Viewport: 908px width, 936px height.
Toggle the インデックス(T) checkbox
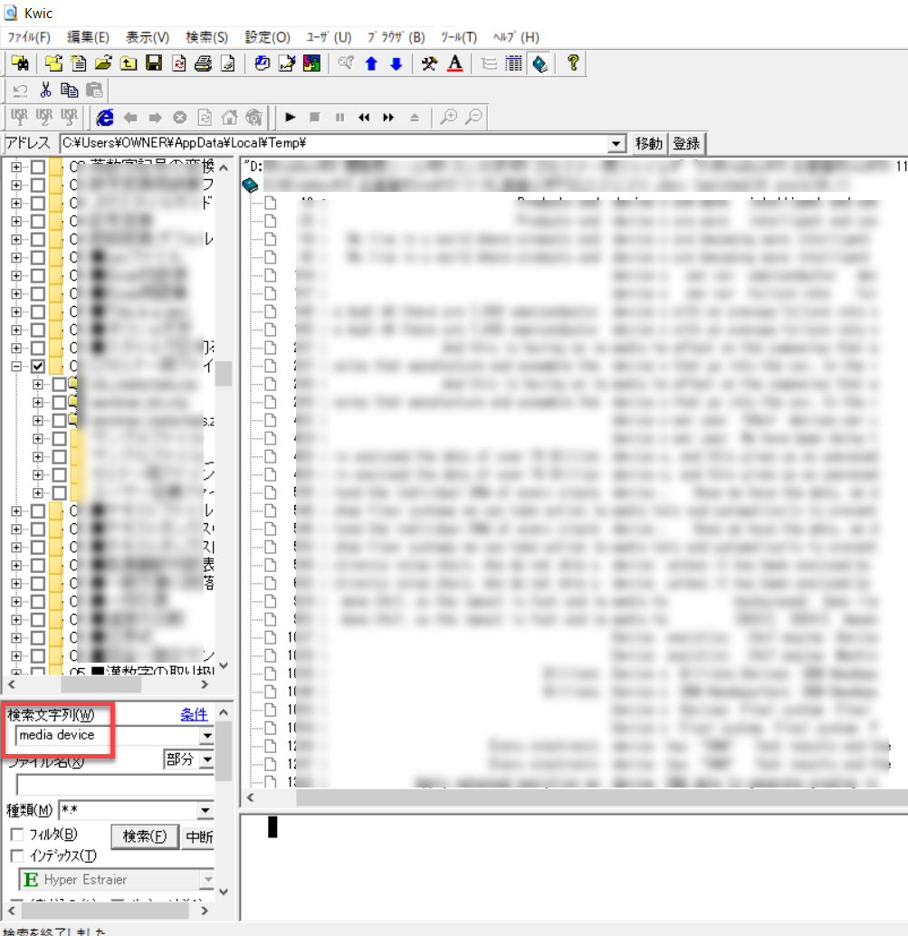tap(16, 855)
